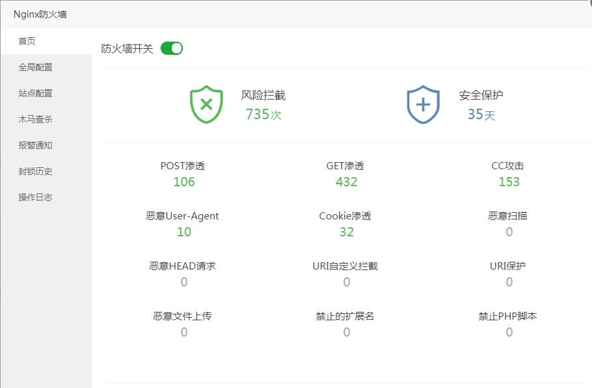Click the Nginx防火墙 window title
The width and height of the screenshot is (592, 388).
(40, 14)
